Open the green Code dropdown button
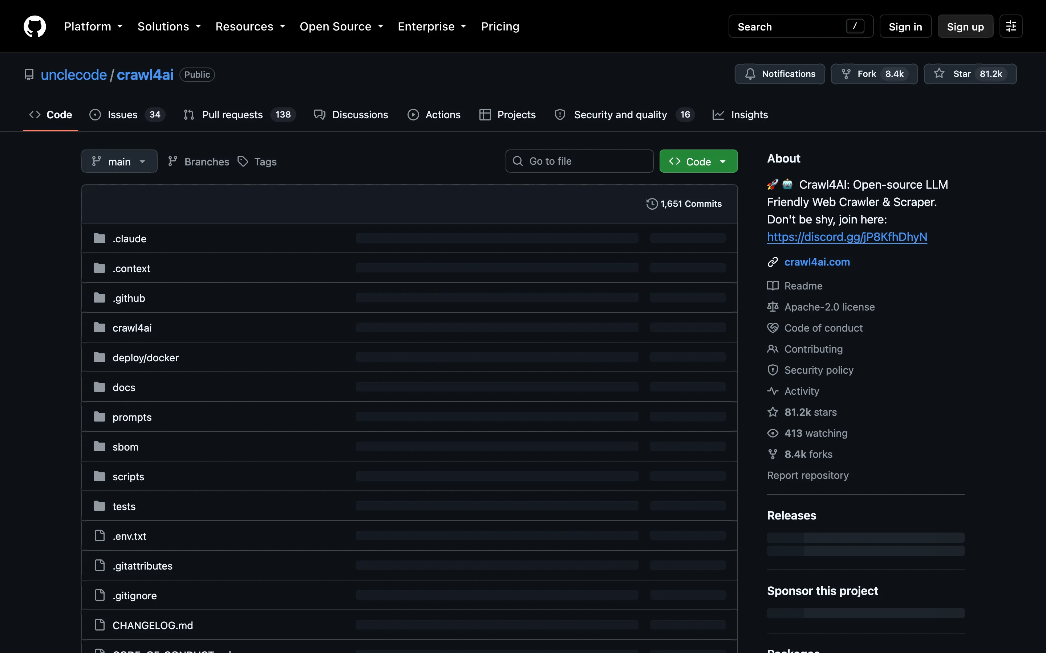1046x653 pixels. tap(698, 161)
